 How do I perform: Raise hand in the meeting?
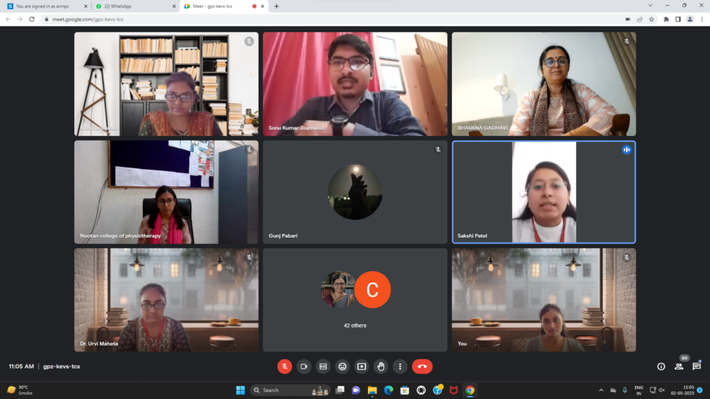coord(381,366)
